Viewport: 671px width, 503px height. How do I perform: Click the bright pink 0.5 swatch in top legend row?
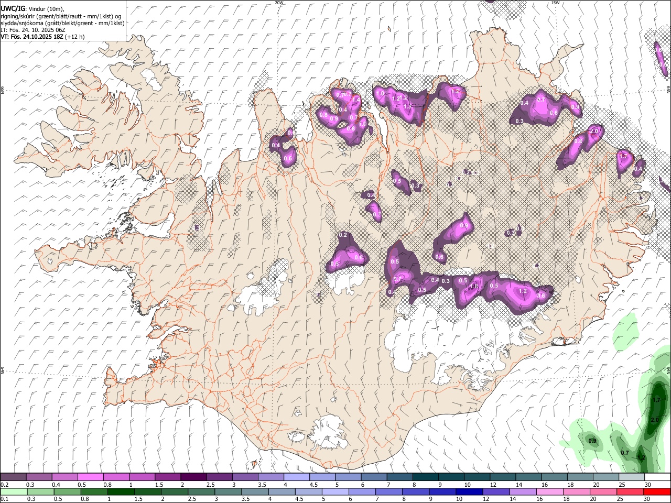coord(90,477)
